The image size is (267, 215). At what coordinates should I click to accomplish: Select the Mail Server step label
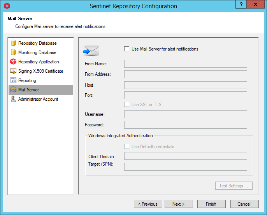pyautogui.click(x=29, y=90)
